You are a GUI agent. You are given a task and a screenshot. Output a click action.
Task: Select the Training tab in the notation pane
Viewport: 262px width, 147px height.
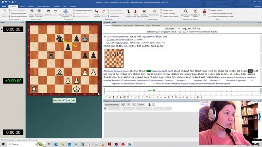tap(116, 25)
